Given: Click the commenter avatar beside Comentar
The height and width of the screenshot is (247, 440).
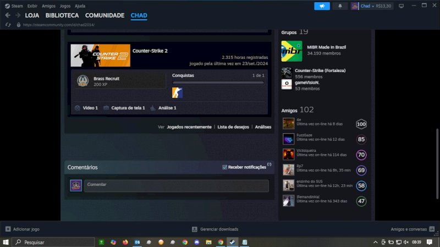Looking at the screenshot, I should pyautogui.click(x=76, y=185).
